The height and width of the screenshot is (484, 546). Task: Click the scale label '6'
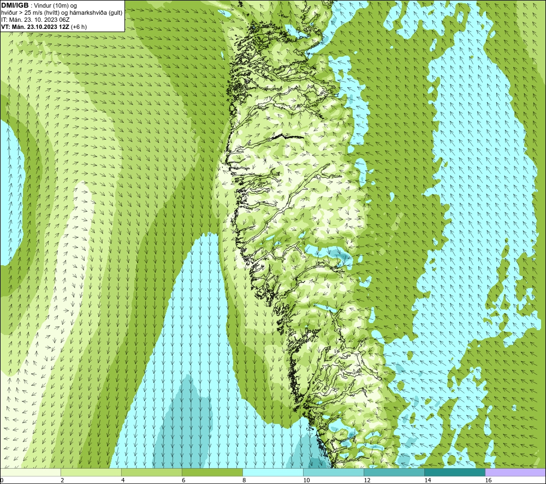(x=183, y=481)
